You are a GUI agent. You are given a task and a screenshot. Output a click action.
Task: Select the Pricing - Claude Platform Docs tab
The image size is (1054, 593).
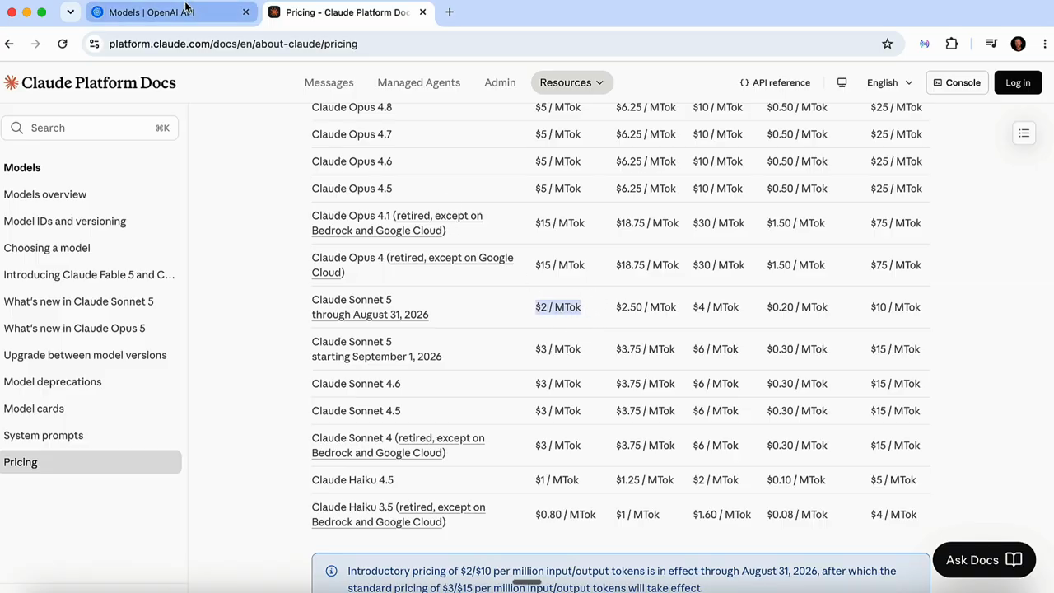coord(347,12)
